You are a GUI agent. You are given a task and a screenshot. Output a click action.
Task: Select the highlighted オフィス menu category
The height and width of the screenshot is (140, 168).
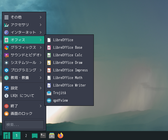(x=24, y=40)
